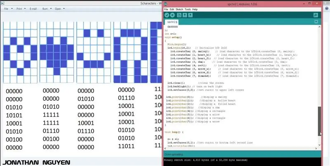Open the Arduino Help menu
Image resolution: width=330 pixels, height=166 pixels.
coord(195,9)
